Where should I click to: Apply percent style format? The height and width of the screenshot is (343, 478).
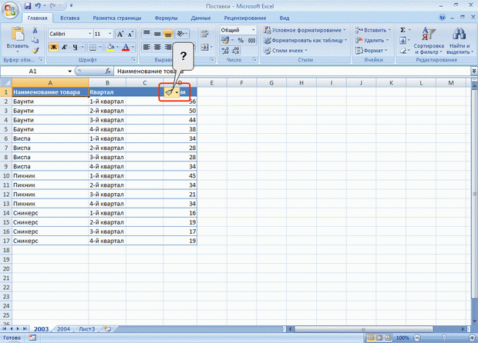click(241, 40)
